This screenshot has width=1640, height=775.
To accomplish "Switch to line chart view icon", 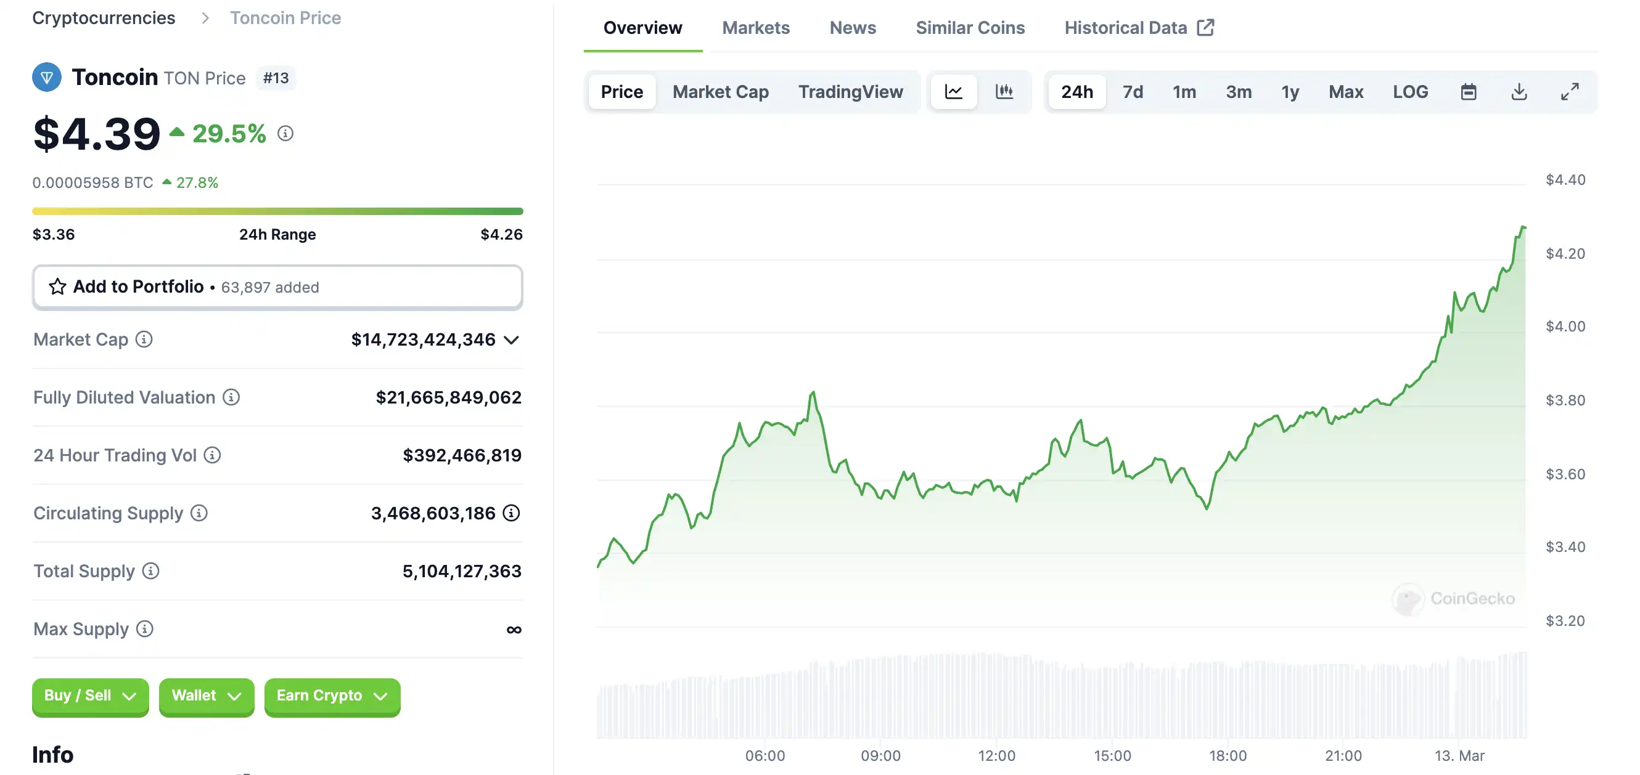I will 953,92.
